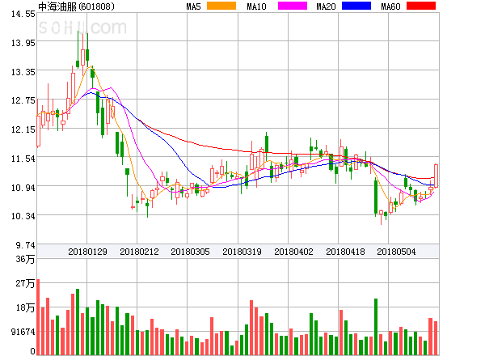Click the 20180402 date marker
This screenshot has width=485, height=356.
click(x=293, y=252)
